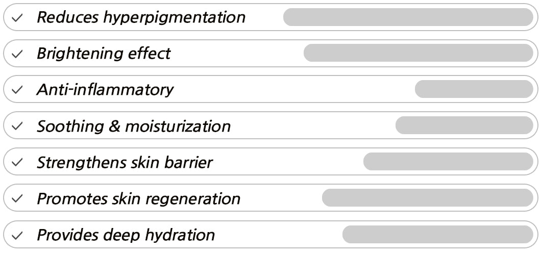
Task: Toggle the Promotes skin regeneration checkmark
Action: (x=17, y=199)
